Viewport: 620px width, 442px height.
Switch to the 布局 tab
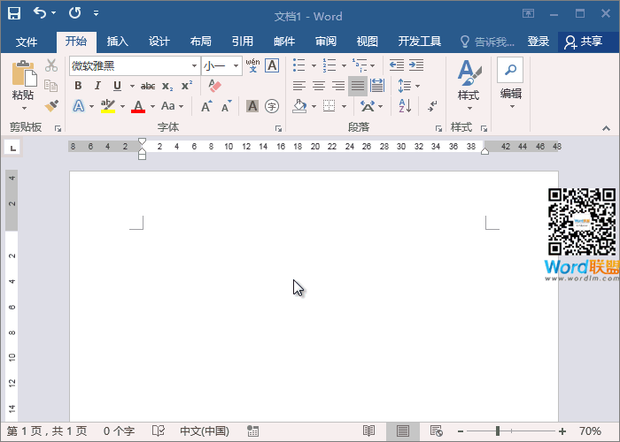[x=200, y=41]
